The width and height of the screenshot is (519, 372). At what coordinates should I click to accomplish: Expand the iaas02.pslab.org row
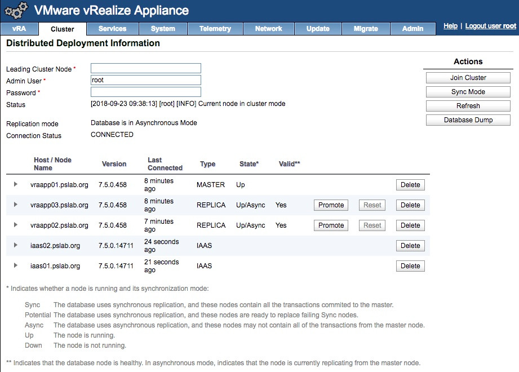point(15,245)
